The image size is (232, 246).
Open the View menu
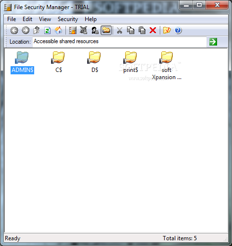(45, 19)
